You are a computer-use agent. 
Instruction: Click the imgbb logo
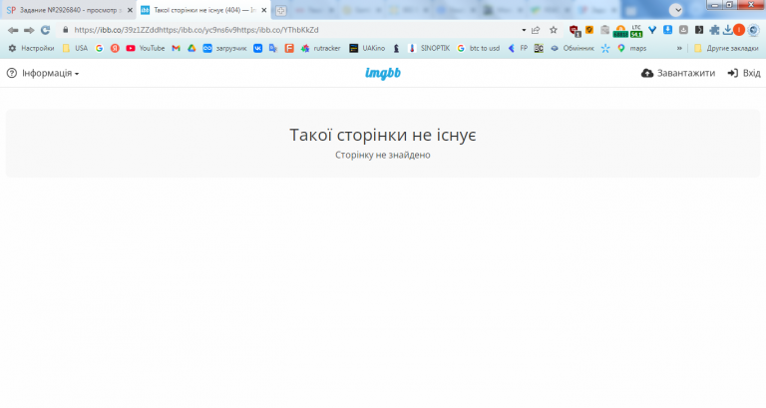pyautogui.click(x=383, y=73)
